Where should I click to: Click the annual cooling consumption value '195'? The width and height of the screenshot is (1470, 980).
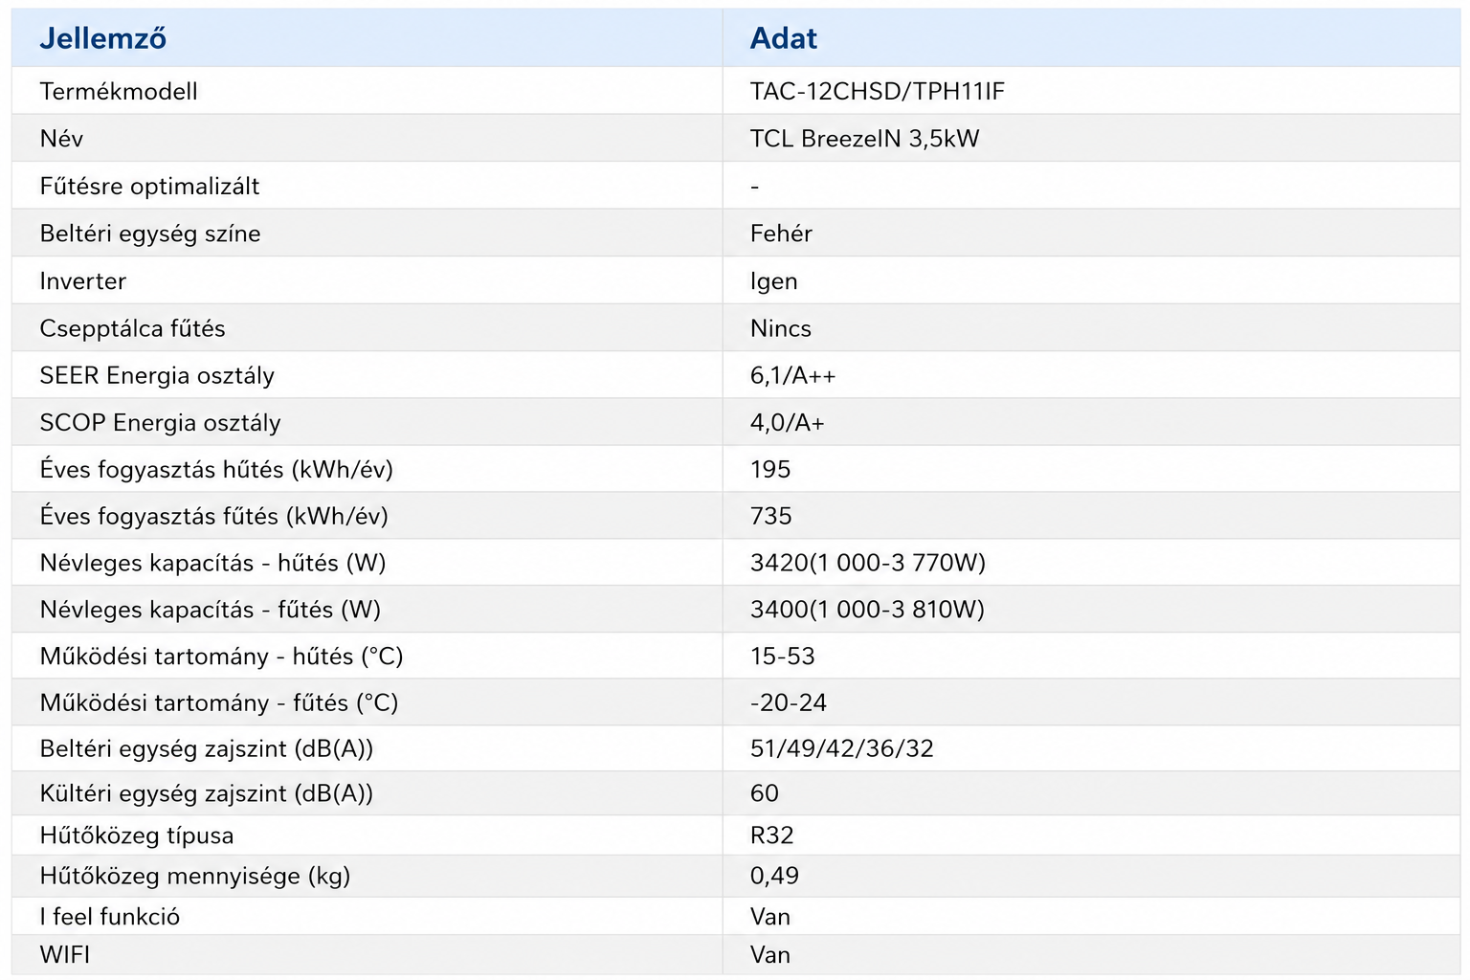tap(770, 469)
